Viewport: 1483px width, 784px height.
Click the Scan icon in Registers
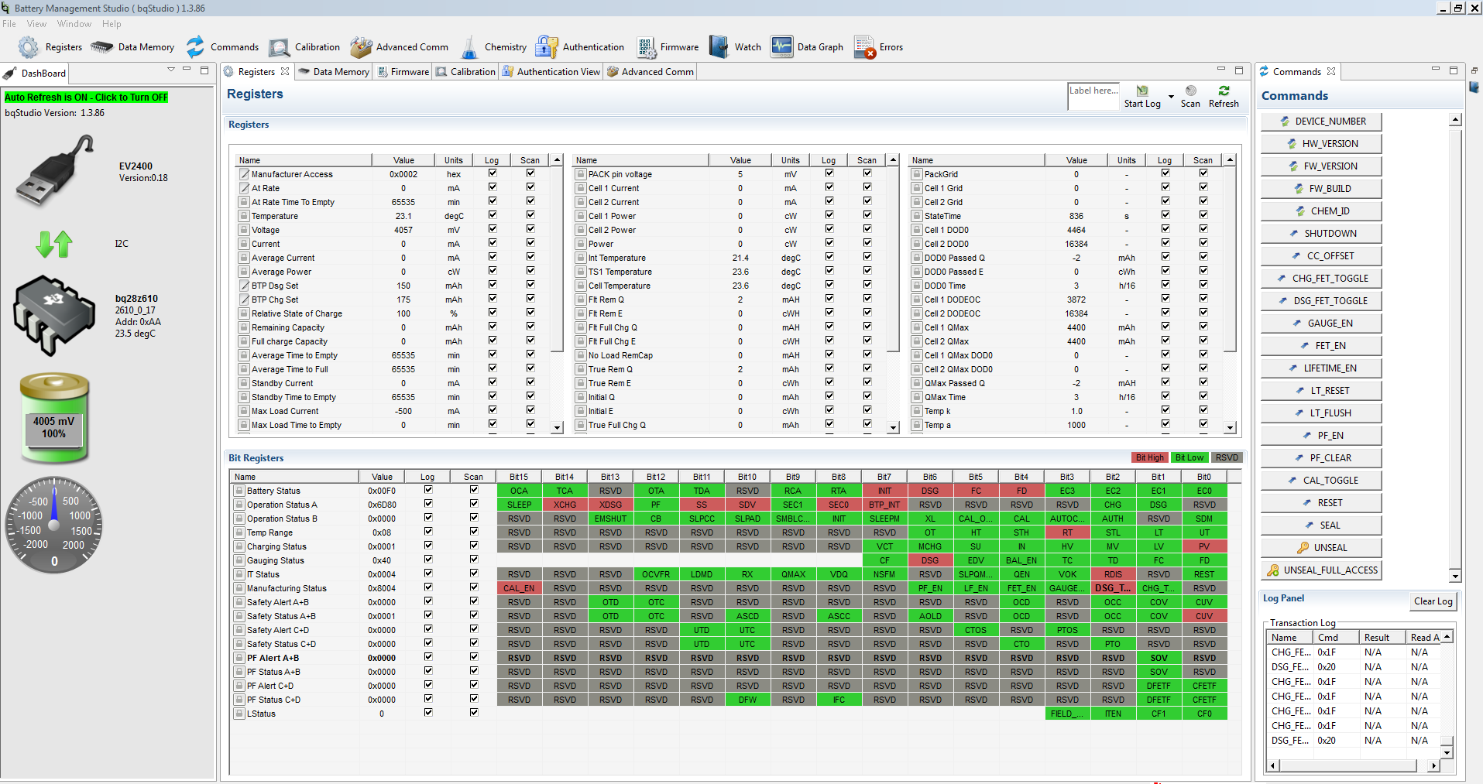(x=1191, y=91)
